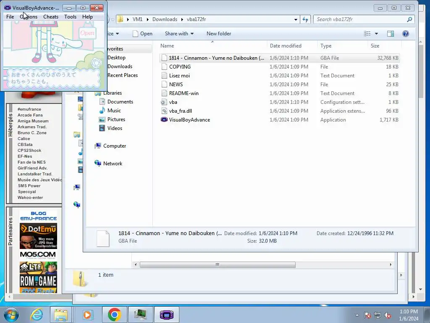This screenshot has height=323, width=430.
Task: Open Recent Places in sidebar
Action: pyautogui.click(x=123, y=75)
